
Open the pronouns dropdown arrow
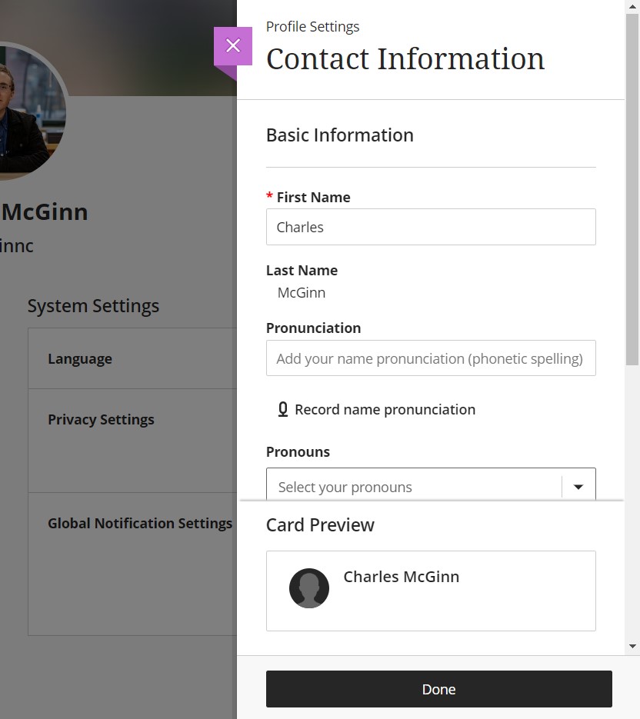(578, 487)
